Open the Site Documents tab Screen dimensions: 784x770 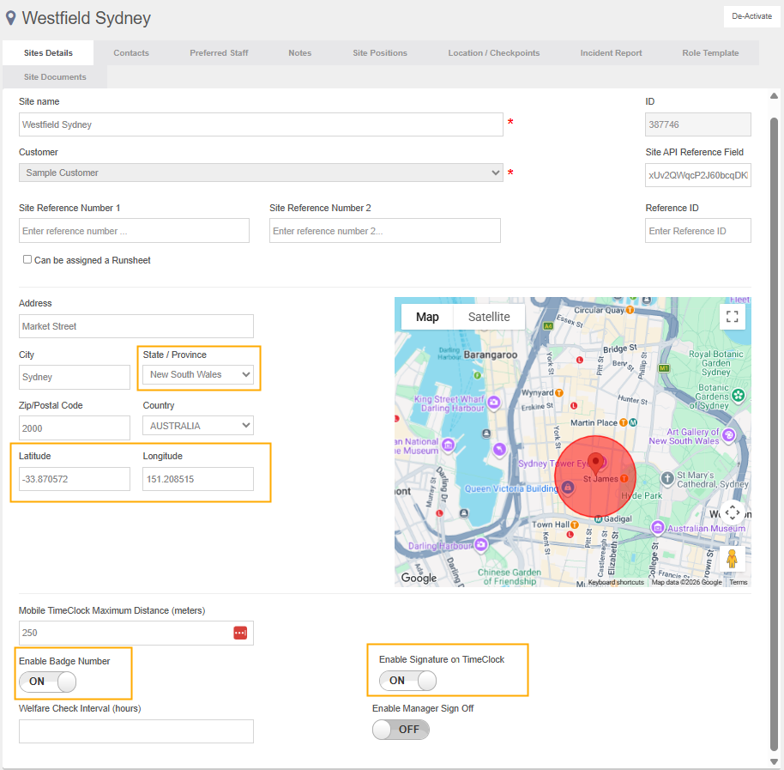pyautogui.click(x=55, y=77)
